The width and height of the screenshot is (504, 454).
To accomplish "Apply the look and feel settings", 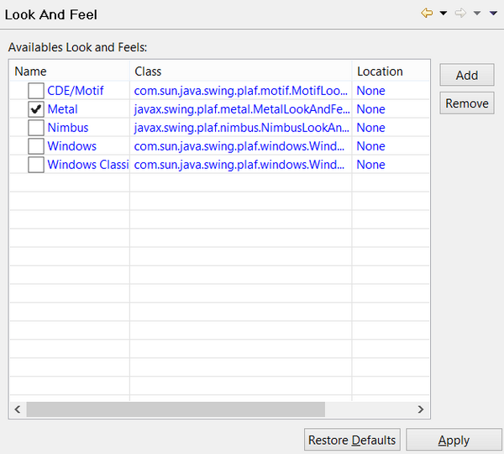I will click(454, 440).
